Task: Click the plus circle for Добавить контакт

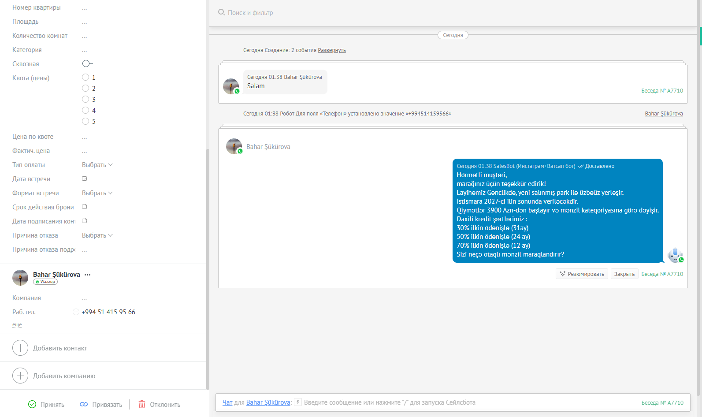Action: tap(20, 348)
